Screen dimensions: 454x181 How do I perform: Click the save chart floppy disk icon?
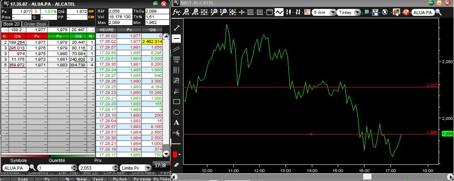point(375,12)
